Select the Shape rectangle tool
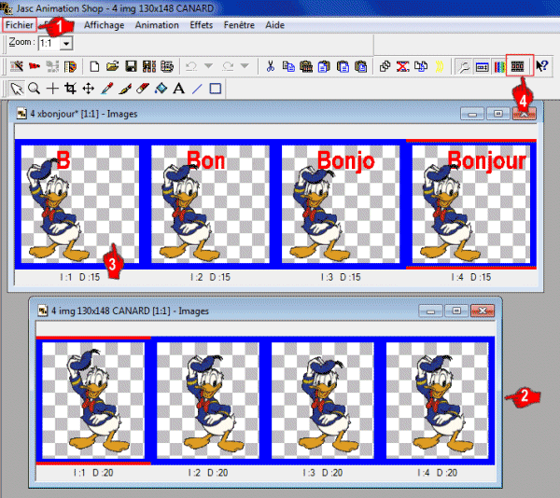560x498 pixels. 215,89
